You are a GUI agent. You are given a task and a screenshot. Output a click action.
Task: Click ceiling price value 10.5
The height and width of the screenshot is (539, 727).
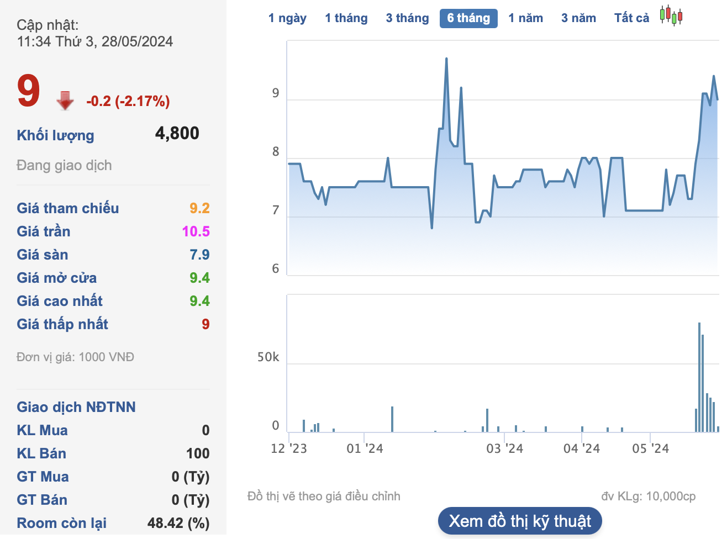tap(196, 231)
